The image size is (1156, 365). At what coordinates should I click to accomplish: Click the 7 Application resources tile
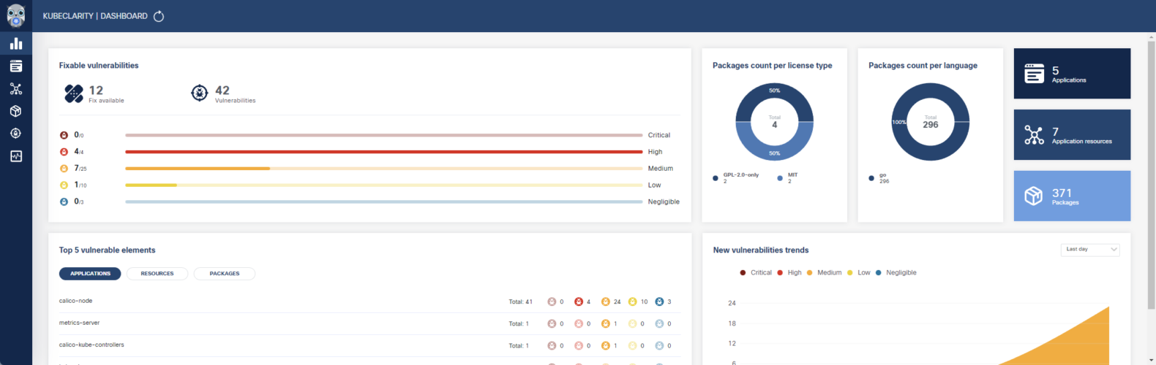tap(1071, 135)
